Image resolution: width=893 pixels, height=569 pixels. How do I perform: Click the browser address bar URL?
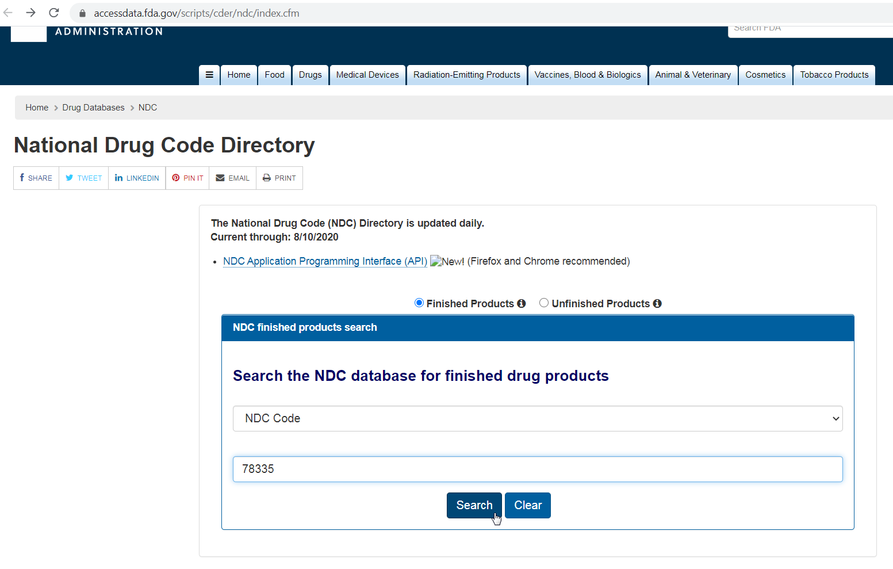pyautogui.click(x=197, y=13)
